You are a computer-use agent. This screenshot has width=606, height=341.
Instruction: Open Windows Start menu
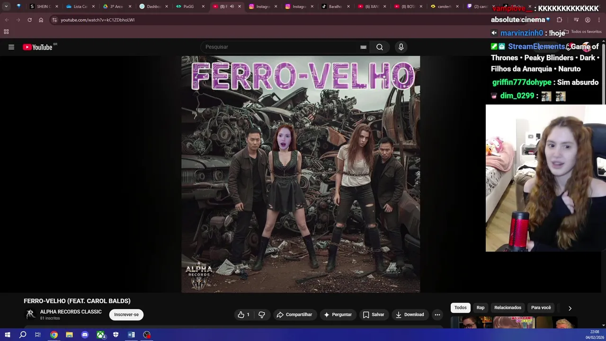coord(7,335)
